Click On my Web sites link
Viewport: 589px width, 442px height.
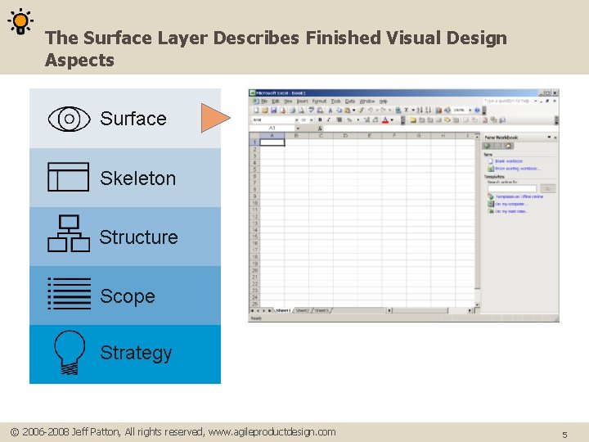coord(511,212)
